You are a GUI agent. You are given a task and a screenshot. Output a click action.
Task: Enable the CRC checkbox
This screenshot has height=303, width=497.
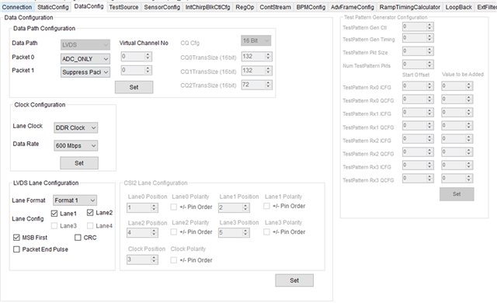[x=78, y=238]
